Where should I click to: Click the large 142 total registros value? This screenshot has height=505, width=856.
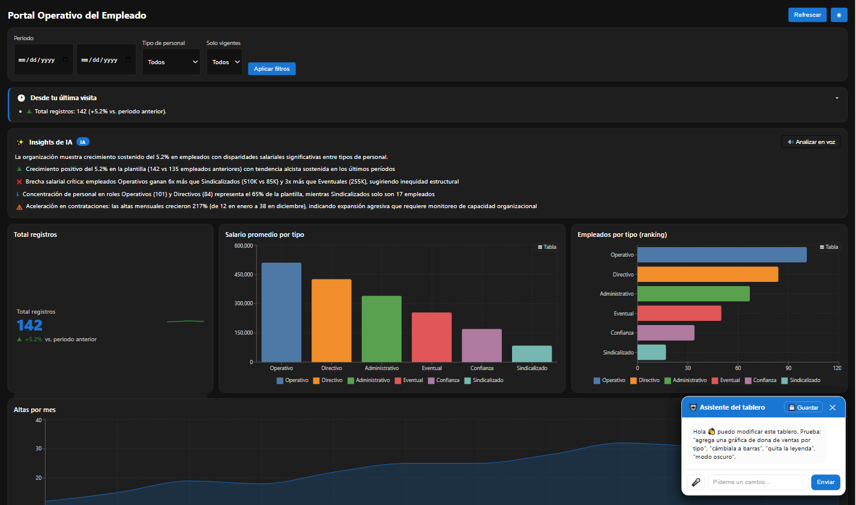(x=29, y=325)
